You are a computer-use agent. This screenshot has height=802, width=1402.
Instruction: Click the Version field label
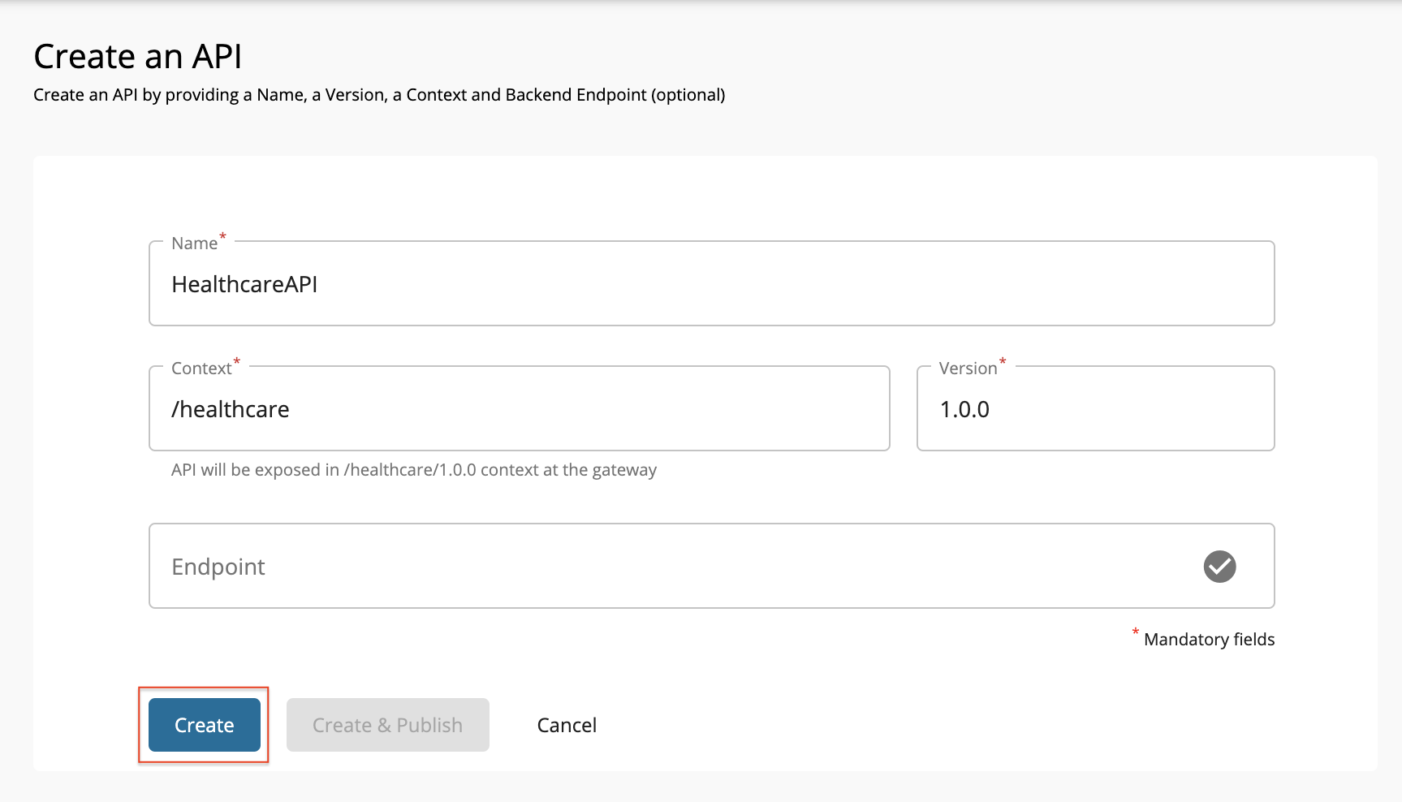[x=968, y=369]
